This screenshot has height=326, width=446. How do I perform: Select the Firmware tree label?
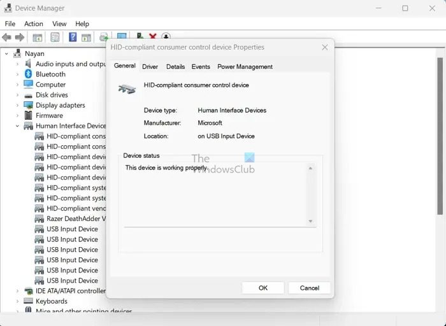tap(49, 116)
